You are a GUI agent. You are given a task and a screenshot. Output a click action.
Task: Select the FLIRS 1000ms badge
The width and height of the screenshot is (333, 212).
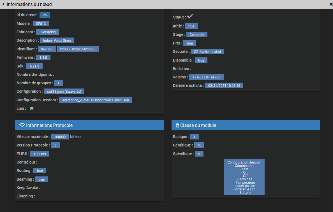click(40, 154)
